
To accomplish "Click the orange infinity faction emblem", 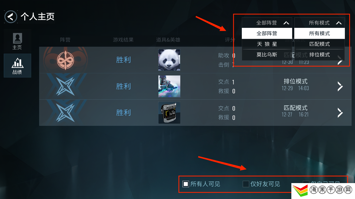I will pos(65,60).
